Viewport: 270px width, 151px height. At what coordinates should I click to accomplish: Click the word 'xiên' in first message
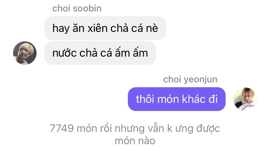tap(97, 28)
